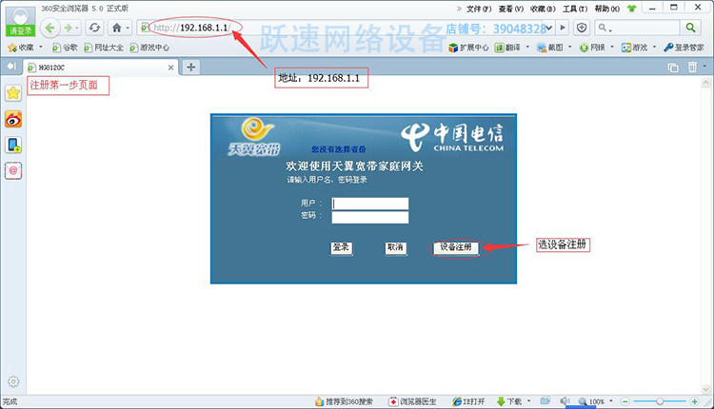Click the green search magnifier button

690,28
